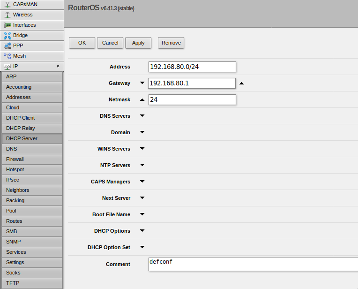Open the Wireless menu
This screenshot has height=289, width=358.
[32, 15]
